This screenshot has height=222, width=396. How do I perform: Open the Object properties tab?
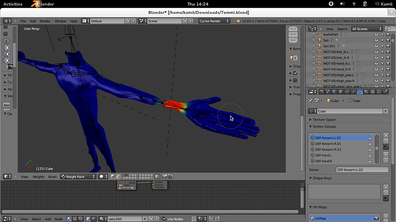pos(340,92)
